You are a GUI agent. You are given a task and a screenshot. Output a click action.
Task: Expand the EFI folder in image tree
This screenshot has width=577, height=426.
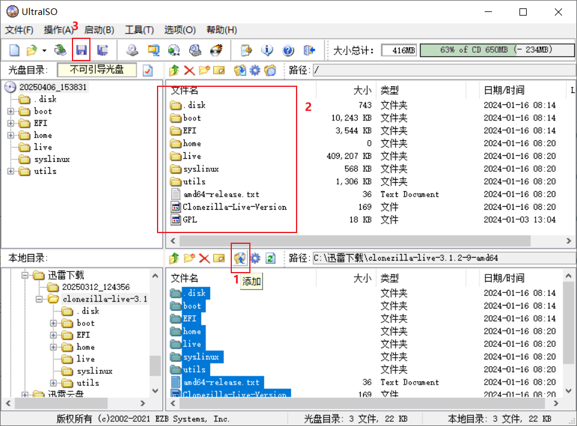coord(11,123)
